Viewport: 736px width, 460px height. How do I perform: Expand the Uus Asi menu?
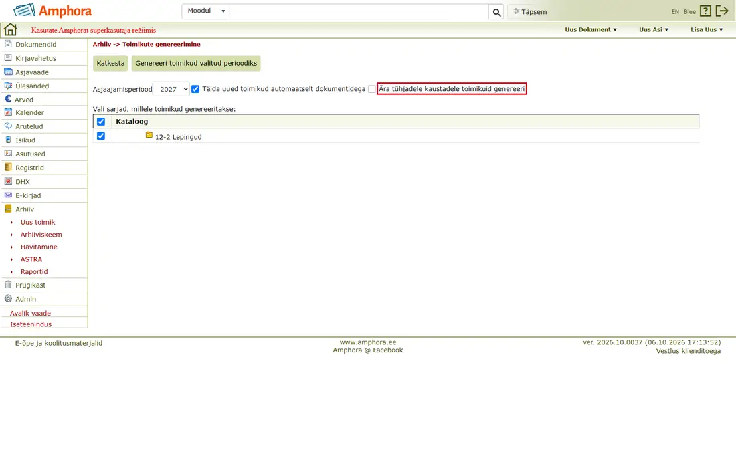(654, 29)
